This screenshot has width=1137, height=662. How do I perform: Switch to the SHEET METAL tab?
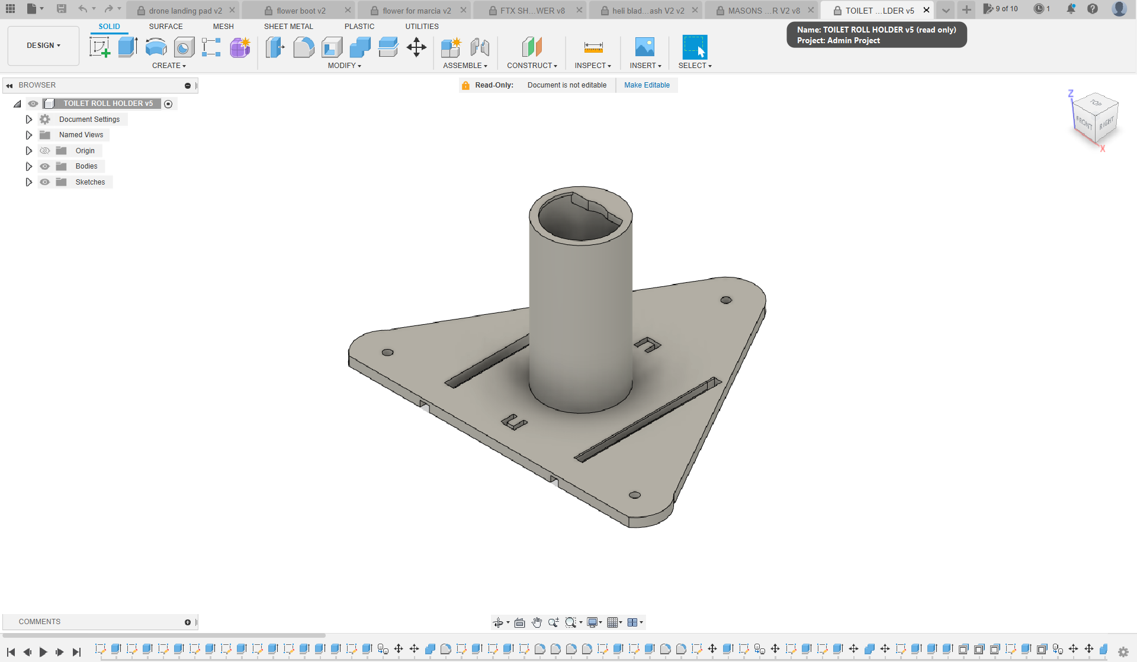click(288, 27)
